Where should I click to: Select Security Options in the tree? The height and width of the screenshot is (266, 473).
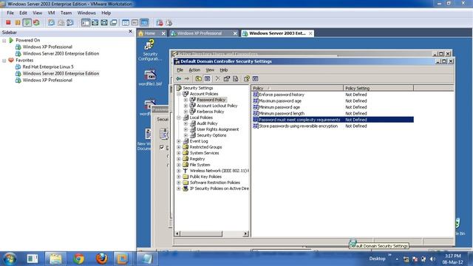211,135
